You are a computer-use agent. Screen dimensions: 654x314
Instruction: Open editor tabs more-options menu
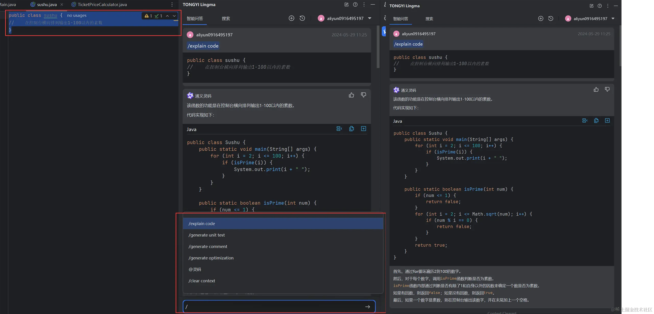click(172, 5)
